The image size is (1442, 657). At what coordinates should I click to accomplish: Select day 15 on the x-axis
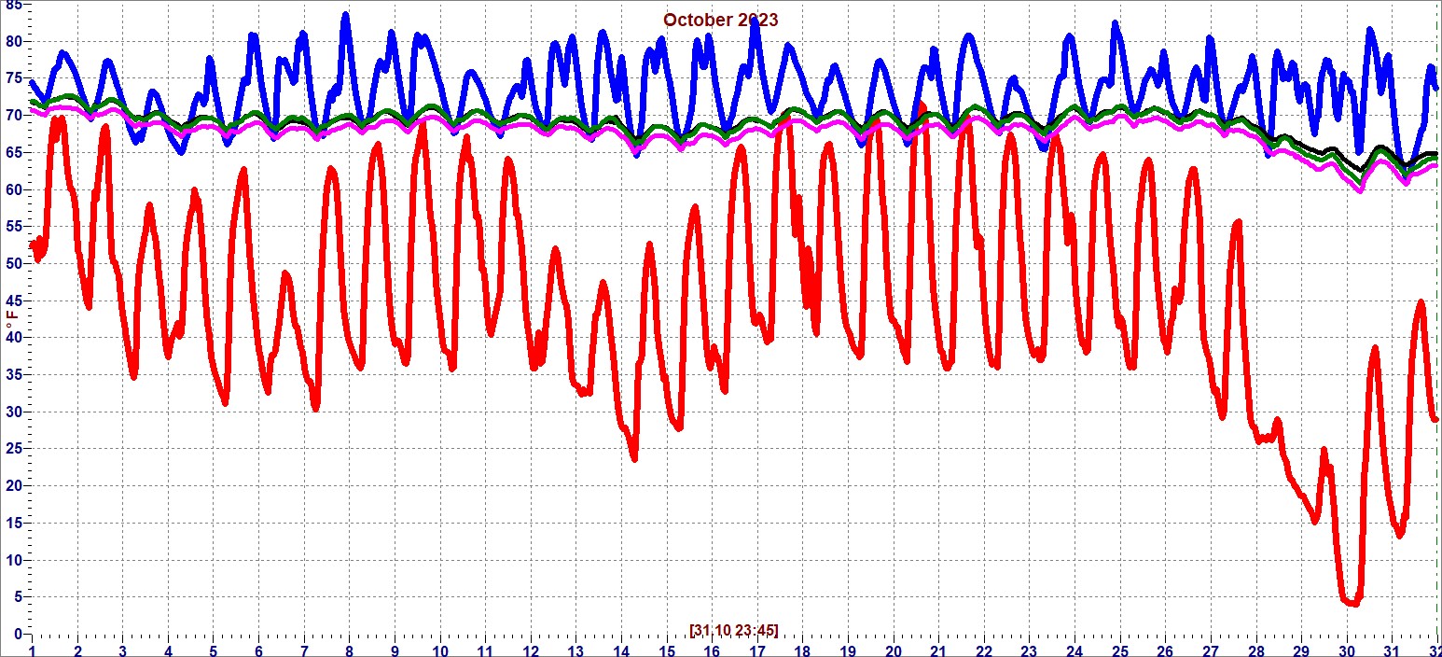(666, 650)
